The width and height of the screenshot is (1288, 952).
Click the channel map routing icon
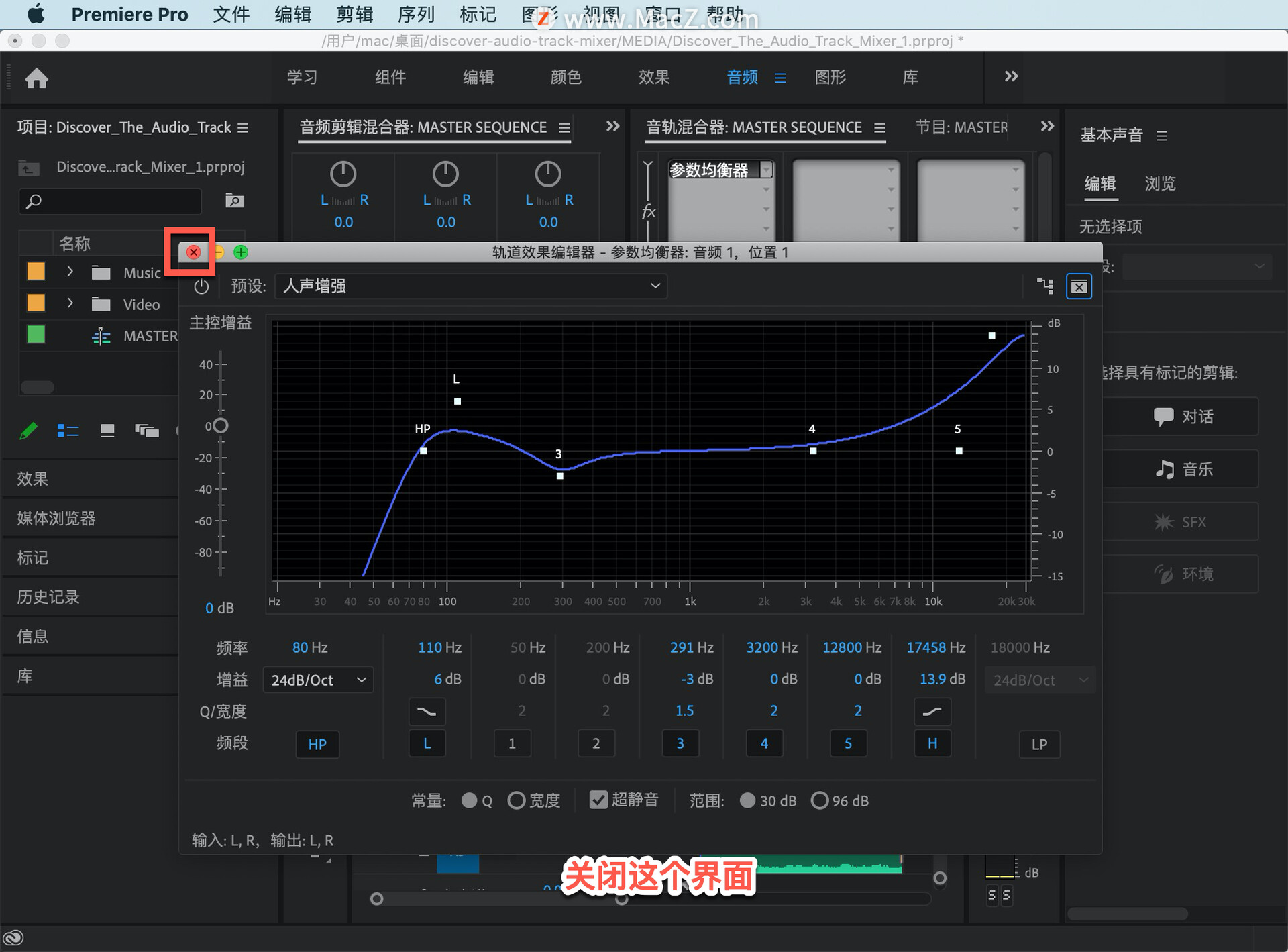click(1044, 286)
